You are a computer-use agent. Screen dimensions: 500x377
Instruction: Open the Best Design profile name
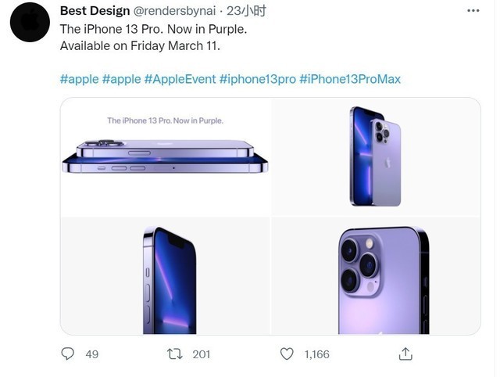click(x=95, y=11)
